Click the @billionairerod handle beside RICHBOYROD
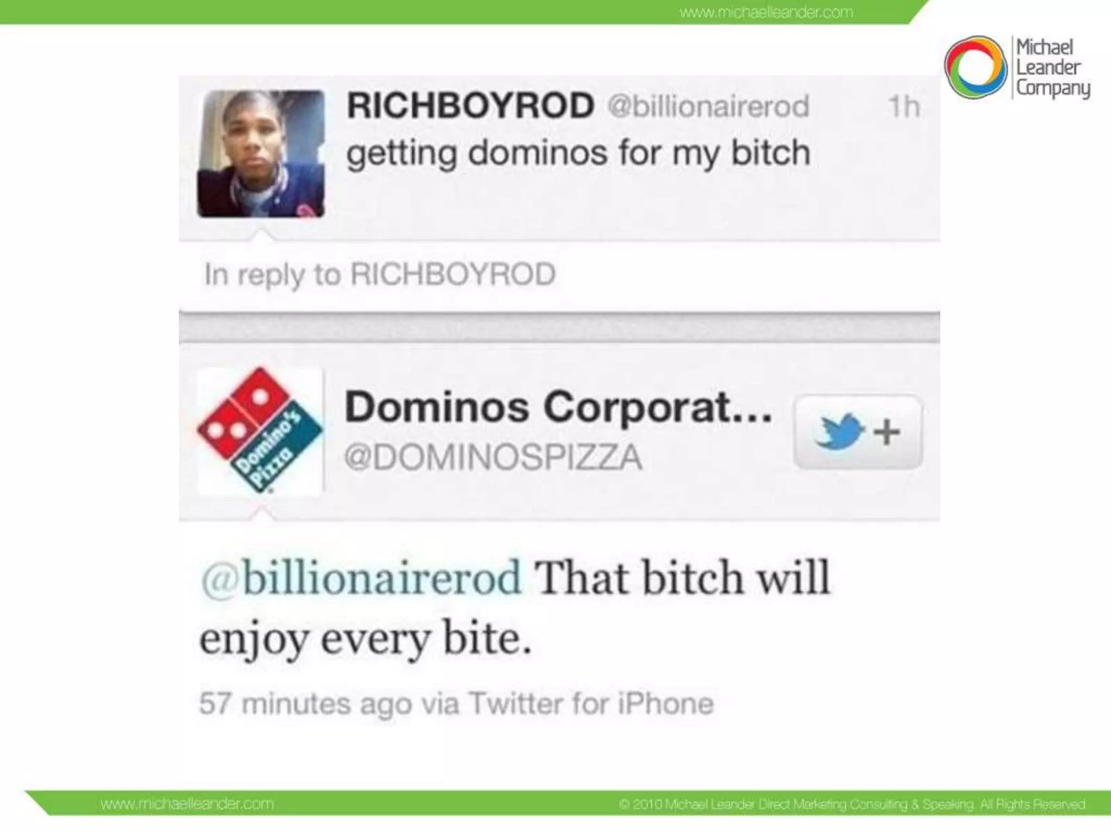 point(708,106)
